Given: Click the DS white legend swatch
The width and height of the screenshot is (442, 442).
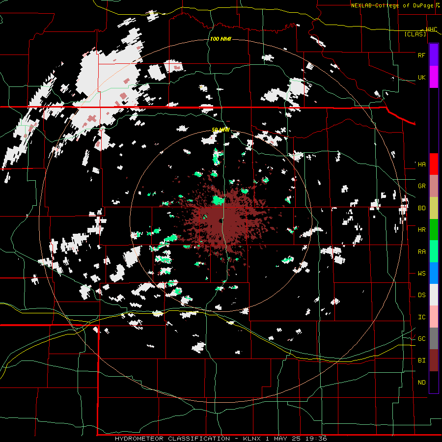Looking at the screenshot, I should [x=434, y=295].
